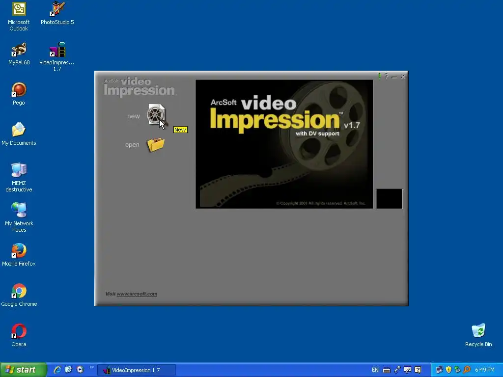Minimize the VideoImpression window

point(394,77)
